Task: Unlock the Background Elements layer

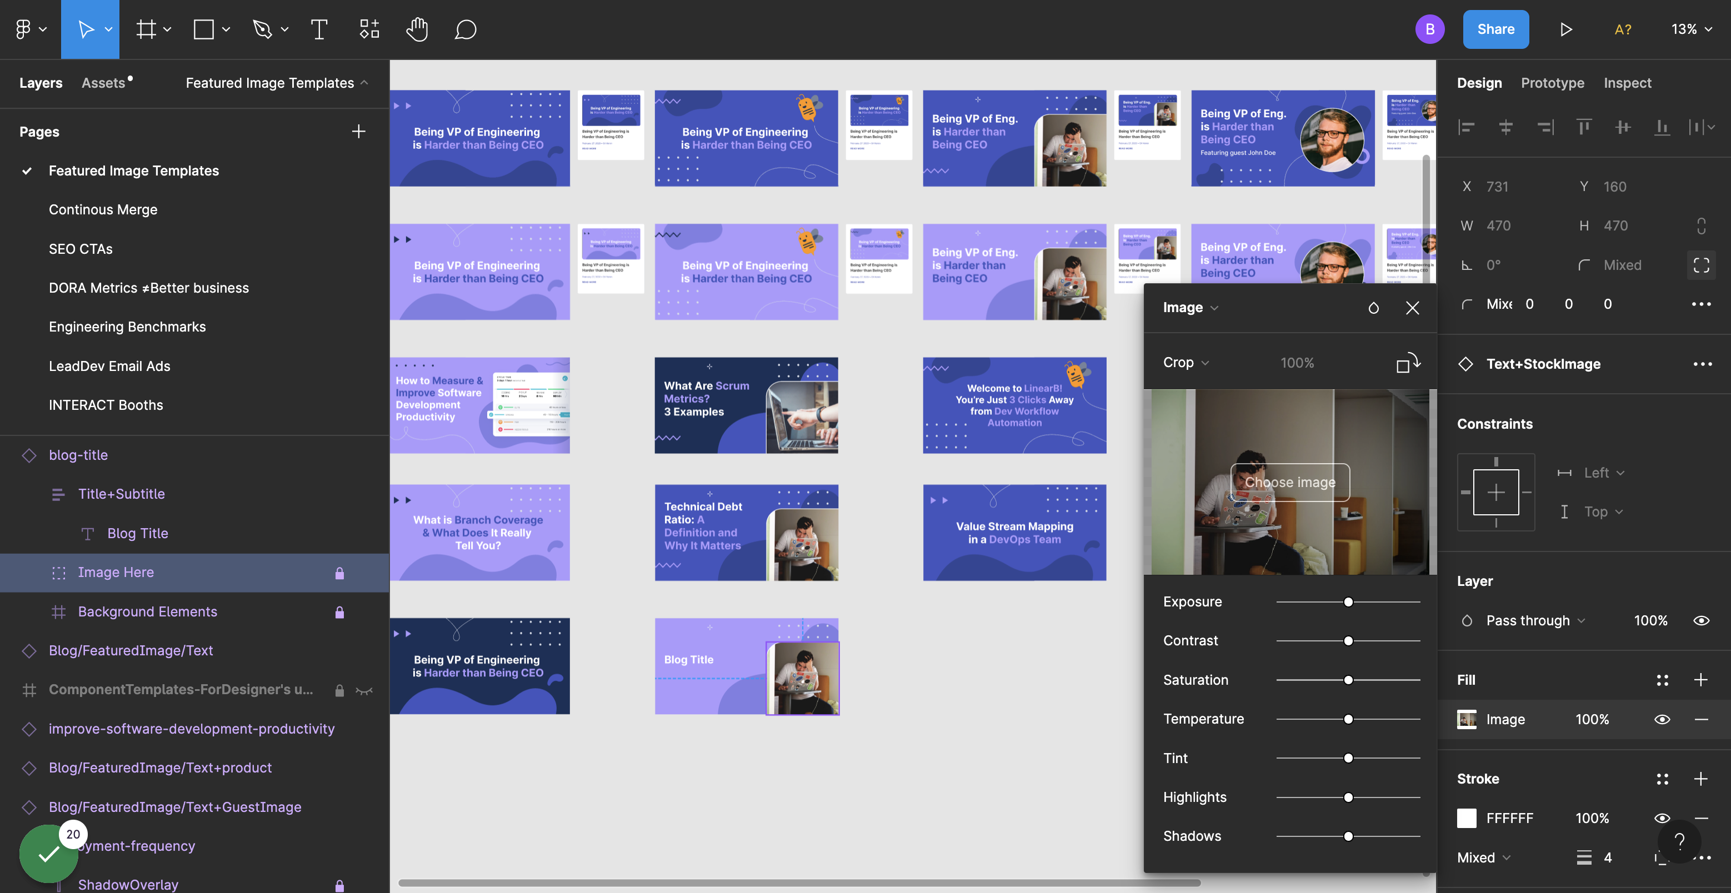Action: [x=339, y=611]
